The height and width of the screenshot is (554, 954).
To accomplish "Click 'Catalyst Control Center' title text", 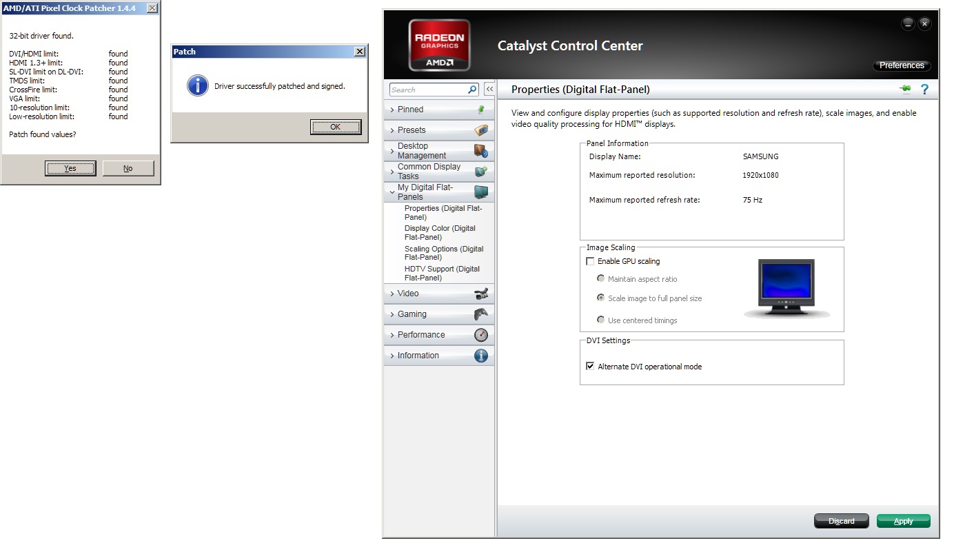I will tap(570, 46).
